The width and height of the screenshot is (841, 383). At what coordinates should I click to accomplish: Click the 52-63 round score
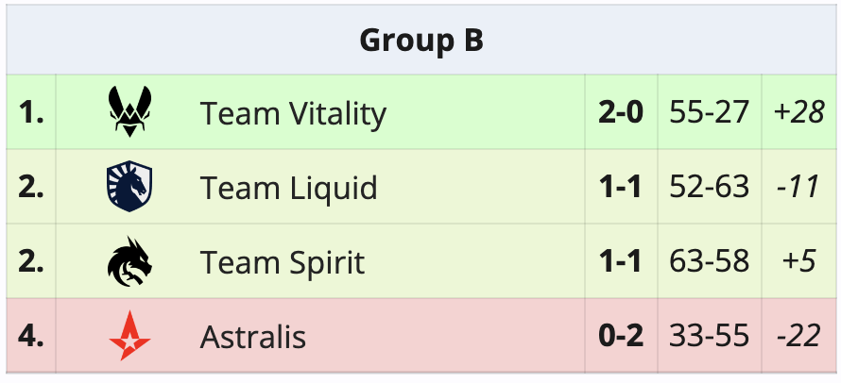[x=709, y=188]
